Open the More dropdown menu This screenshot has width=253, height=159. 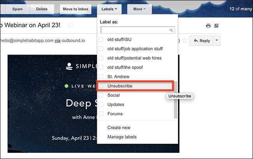pos(139,9)
